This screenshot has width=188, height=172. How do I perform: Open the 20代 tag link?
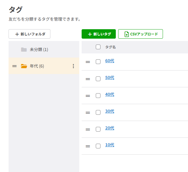(x=110, y=128)
